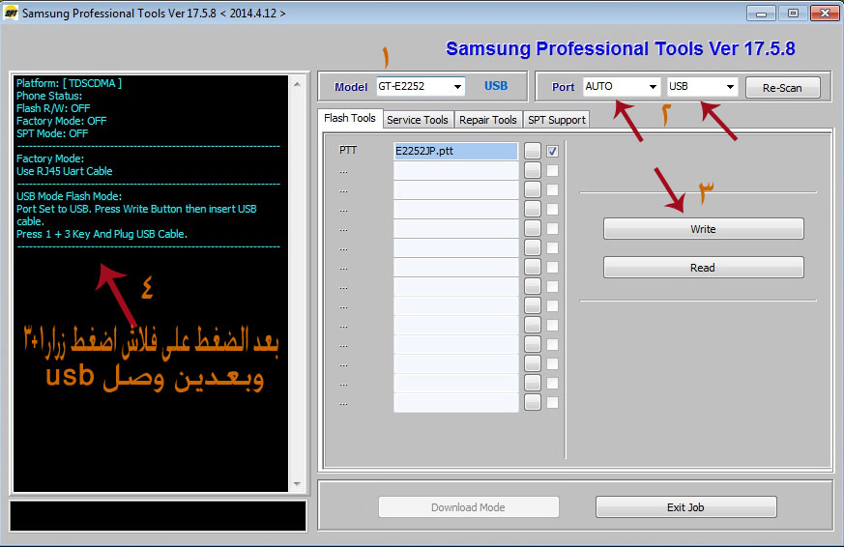Click the log panel scrollbar up arrow
The height and width of the screenshot is (547, 844).
(297, 84)
